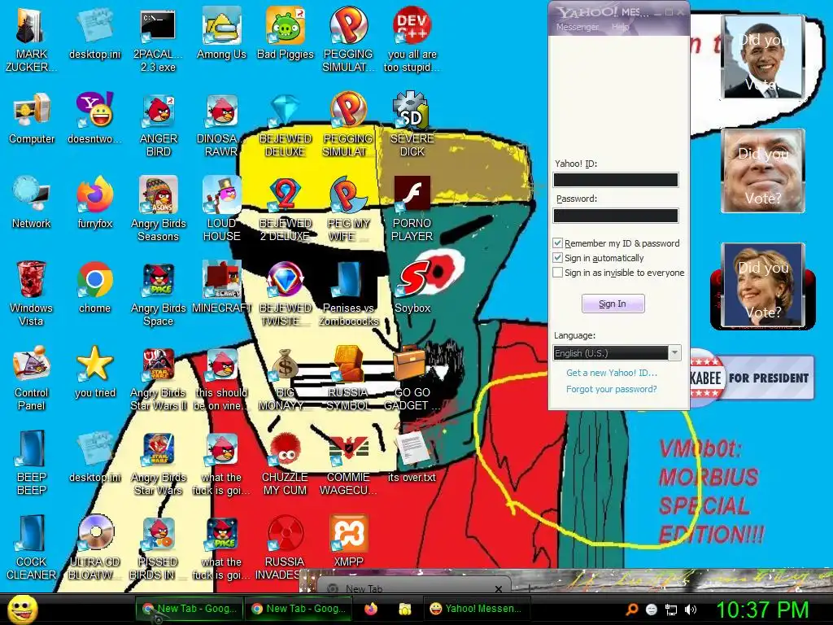Screen dimensions: 833x625
Task: Click the smiley face Start button
Action: tap(22, 609)
